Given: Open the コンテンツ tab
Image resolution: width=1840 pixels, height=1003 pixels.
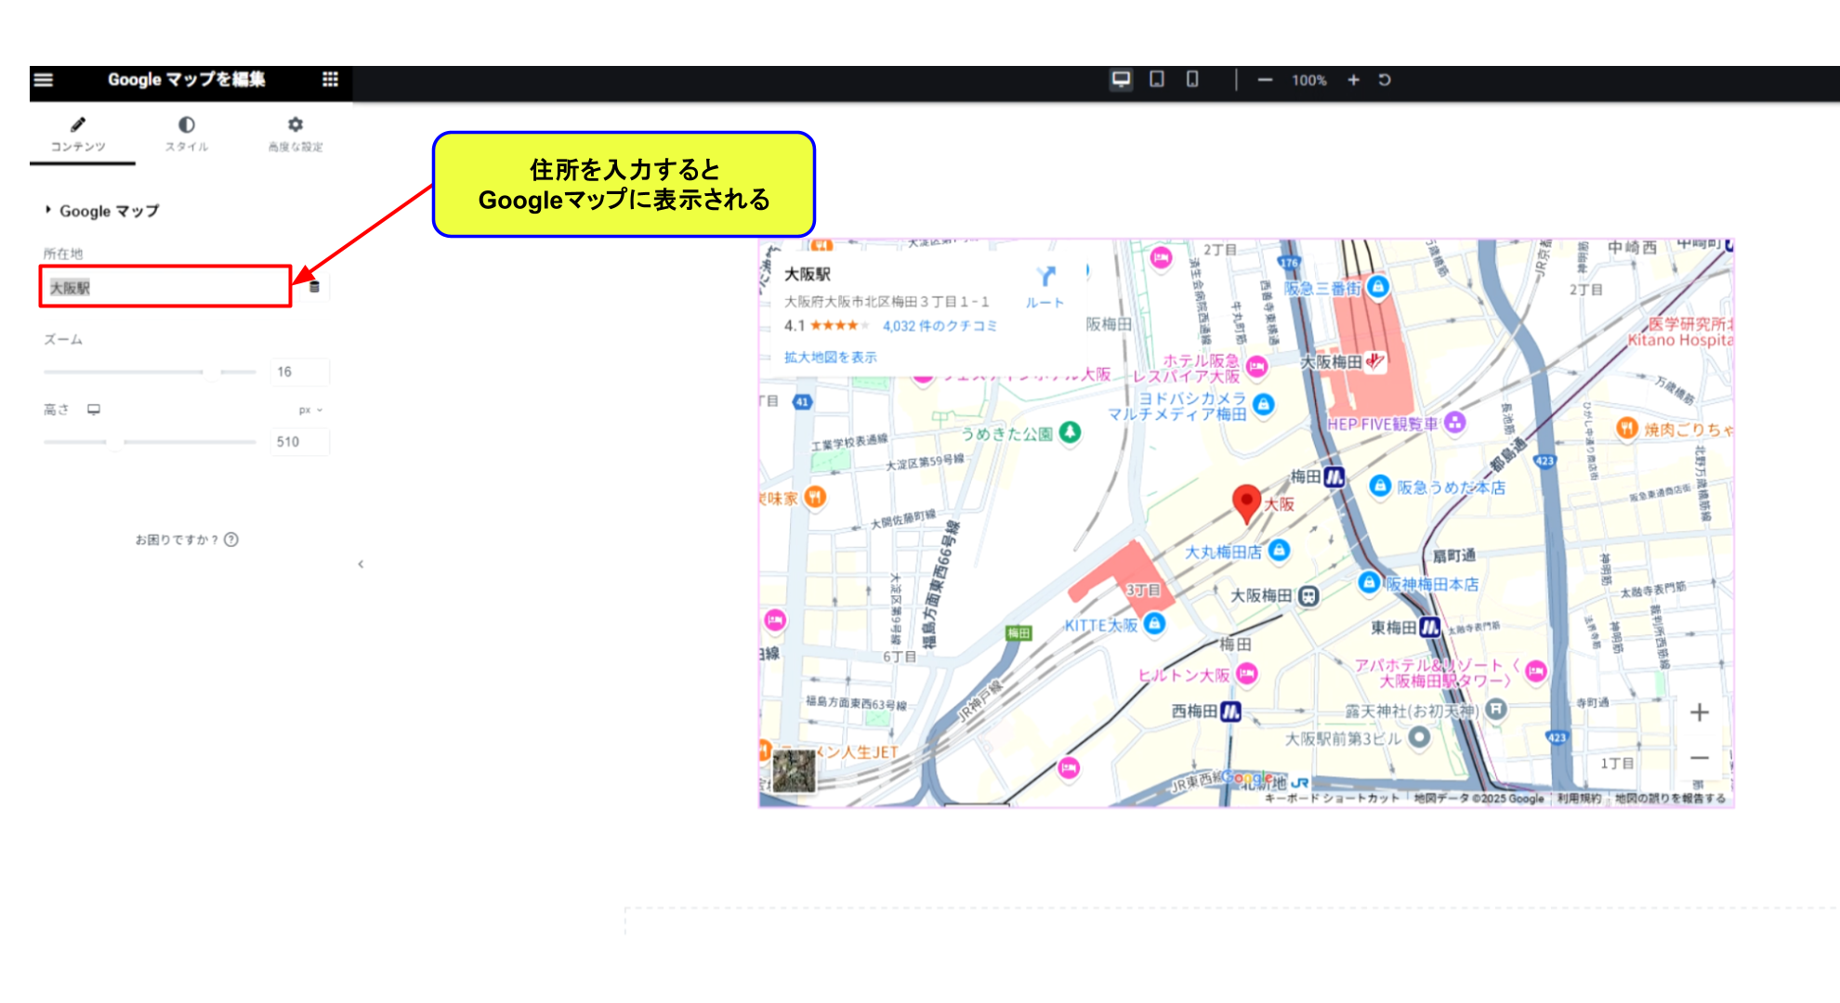Looking at the screenshot, I should pyautogui.click(x=79, y=135).
